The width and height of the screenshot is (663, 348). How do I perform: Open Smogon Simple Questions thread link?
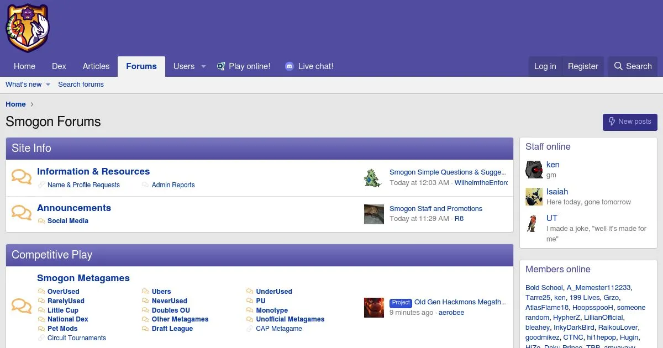pyautogui.click(x=448, y=172)
